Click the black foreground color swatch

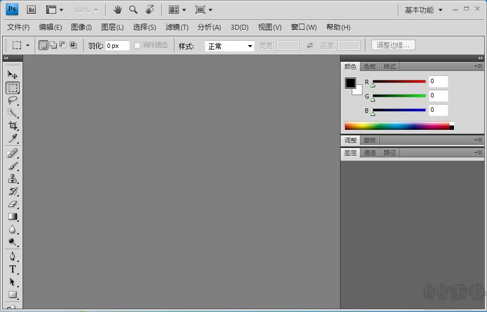[350, 83]
